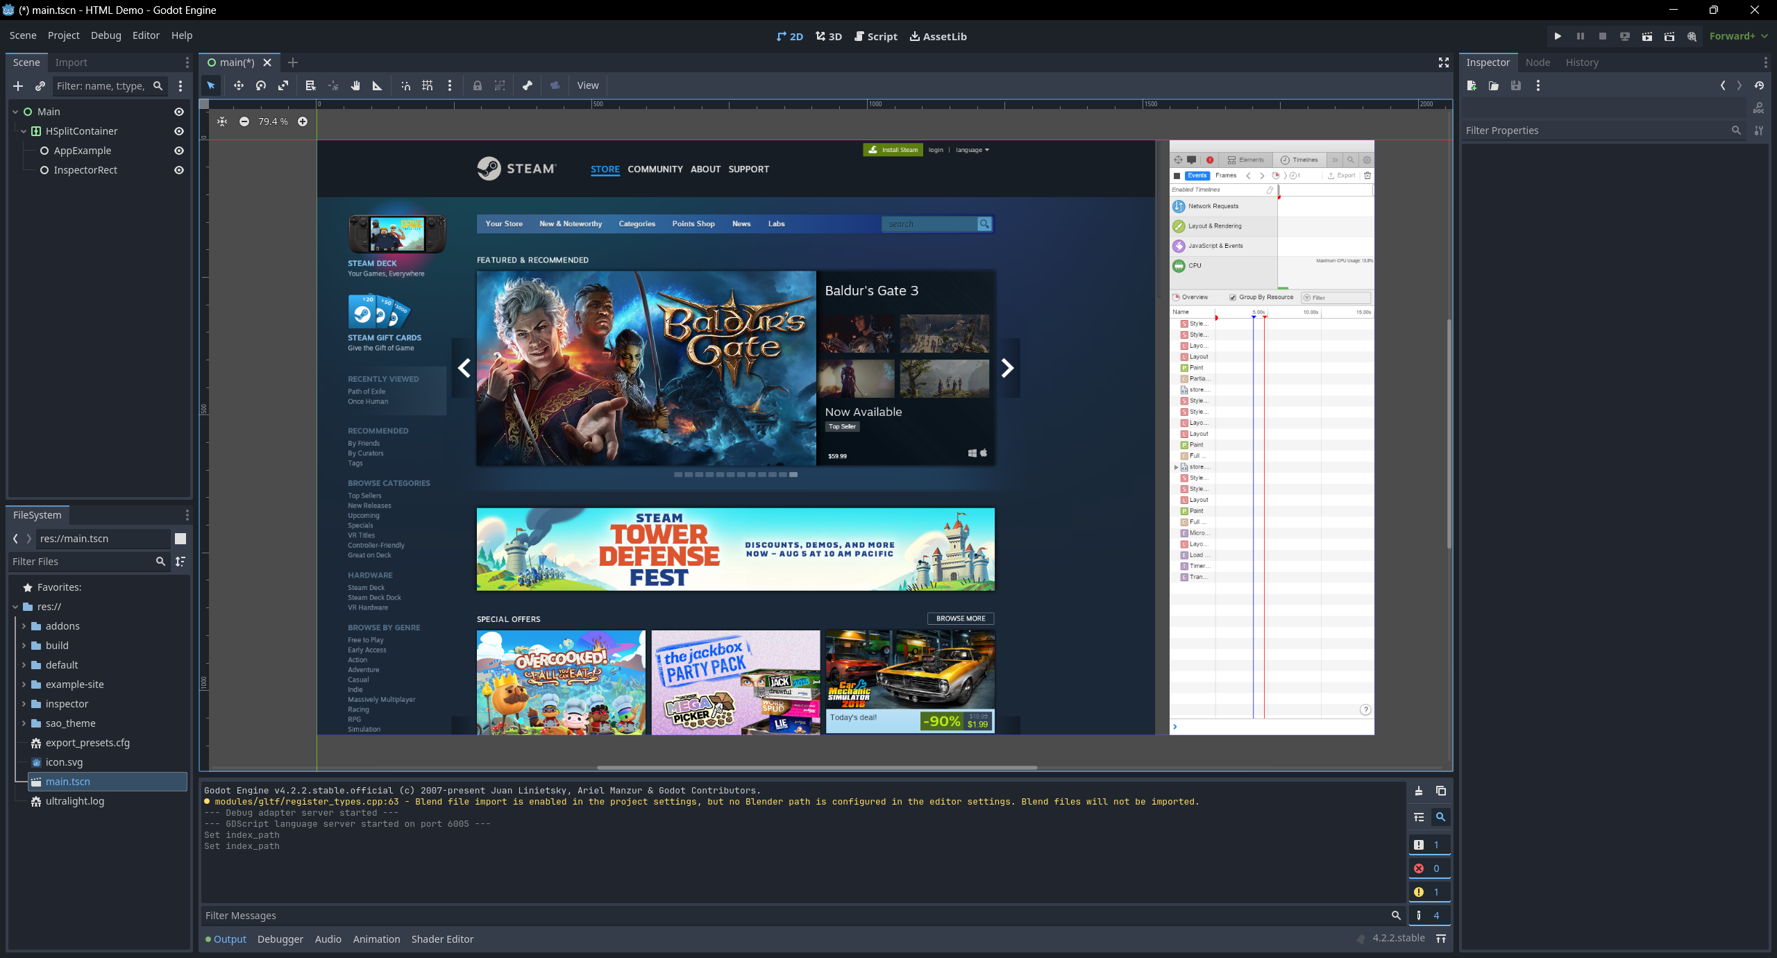The image size is (1777, 958).
Task: Toggle visibility of InspectorRect node
Action: coord(179,170)
